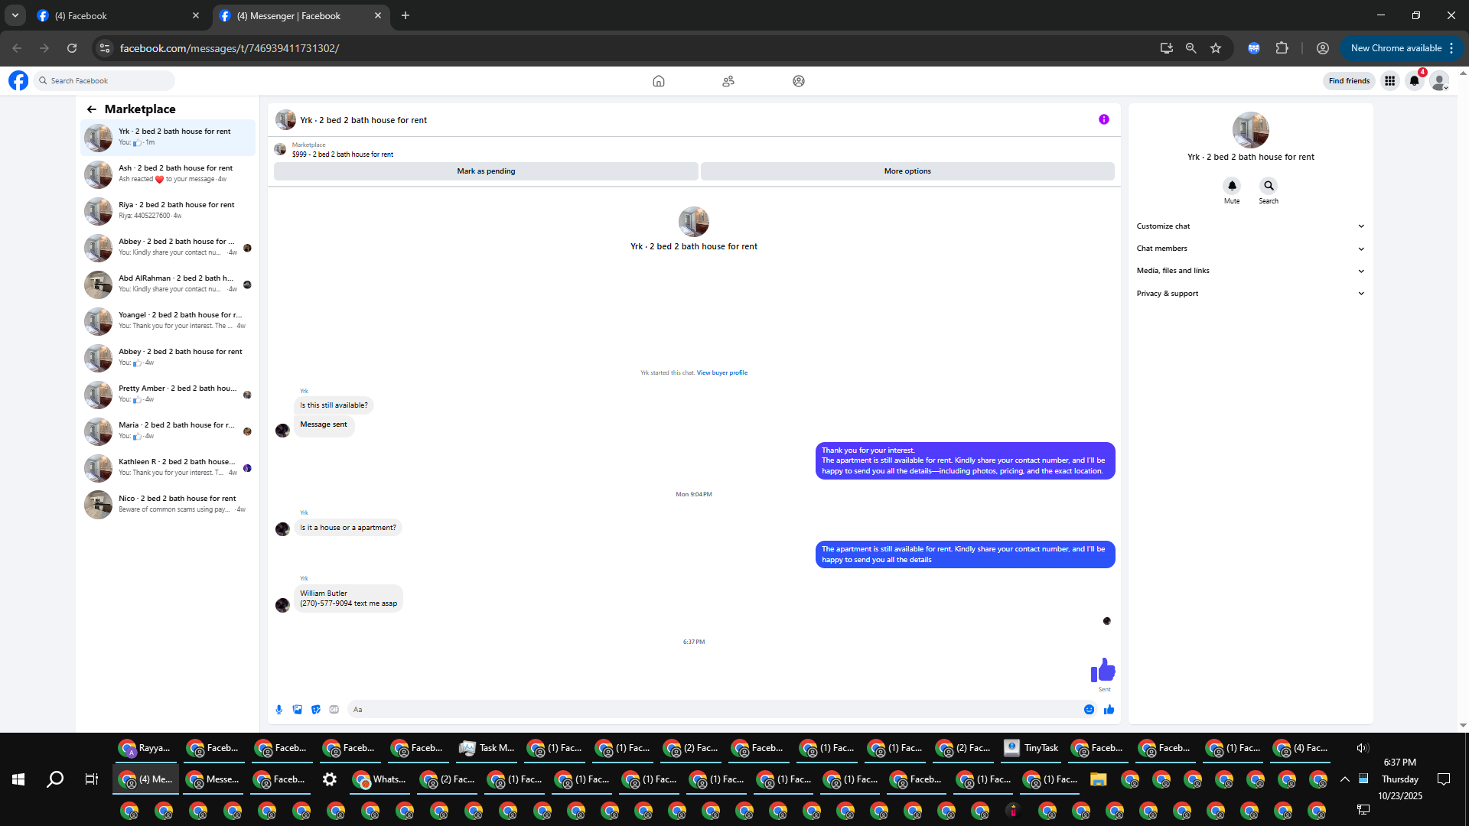Expand Media, files and links
Viewport: 1469px width, 826px height.
[1250, 271]
